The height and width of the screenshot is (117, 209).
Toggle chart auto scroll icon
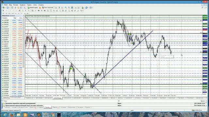(75, 7)
